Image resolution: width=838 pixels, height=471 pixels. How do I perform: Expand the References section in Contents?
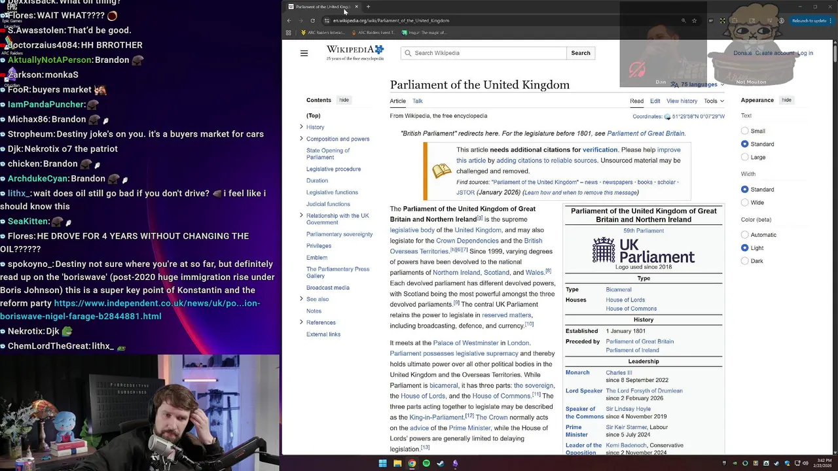click(x=301, y=323)
